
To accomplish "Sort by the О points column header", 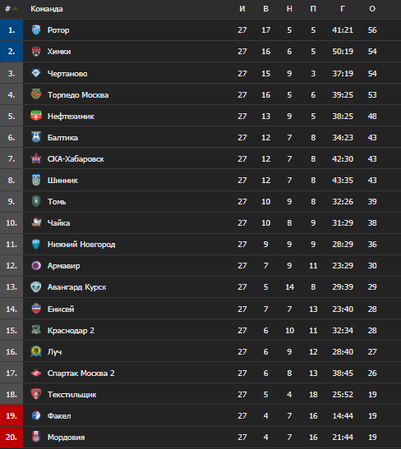I will pos(372,9).
